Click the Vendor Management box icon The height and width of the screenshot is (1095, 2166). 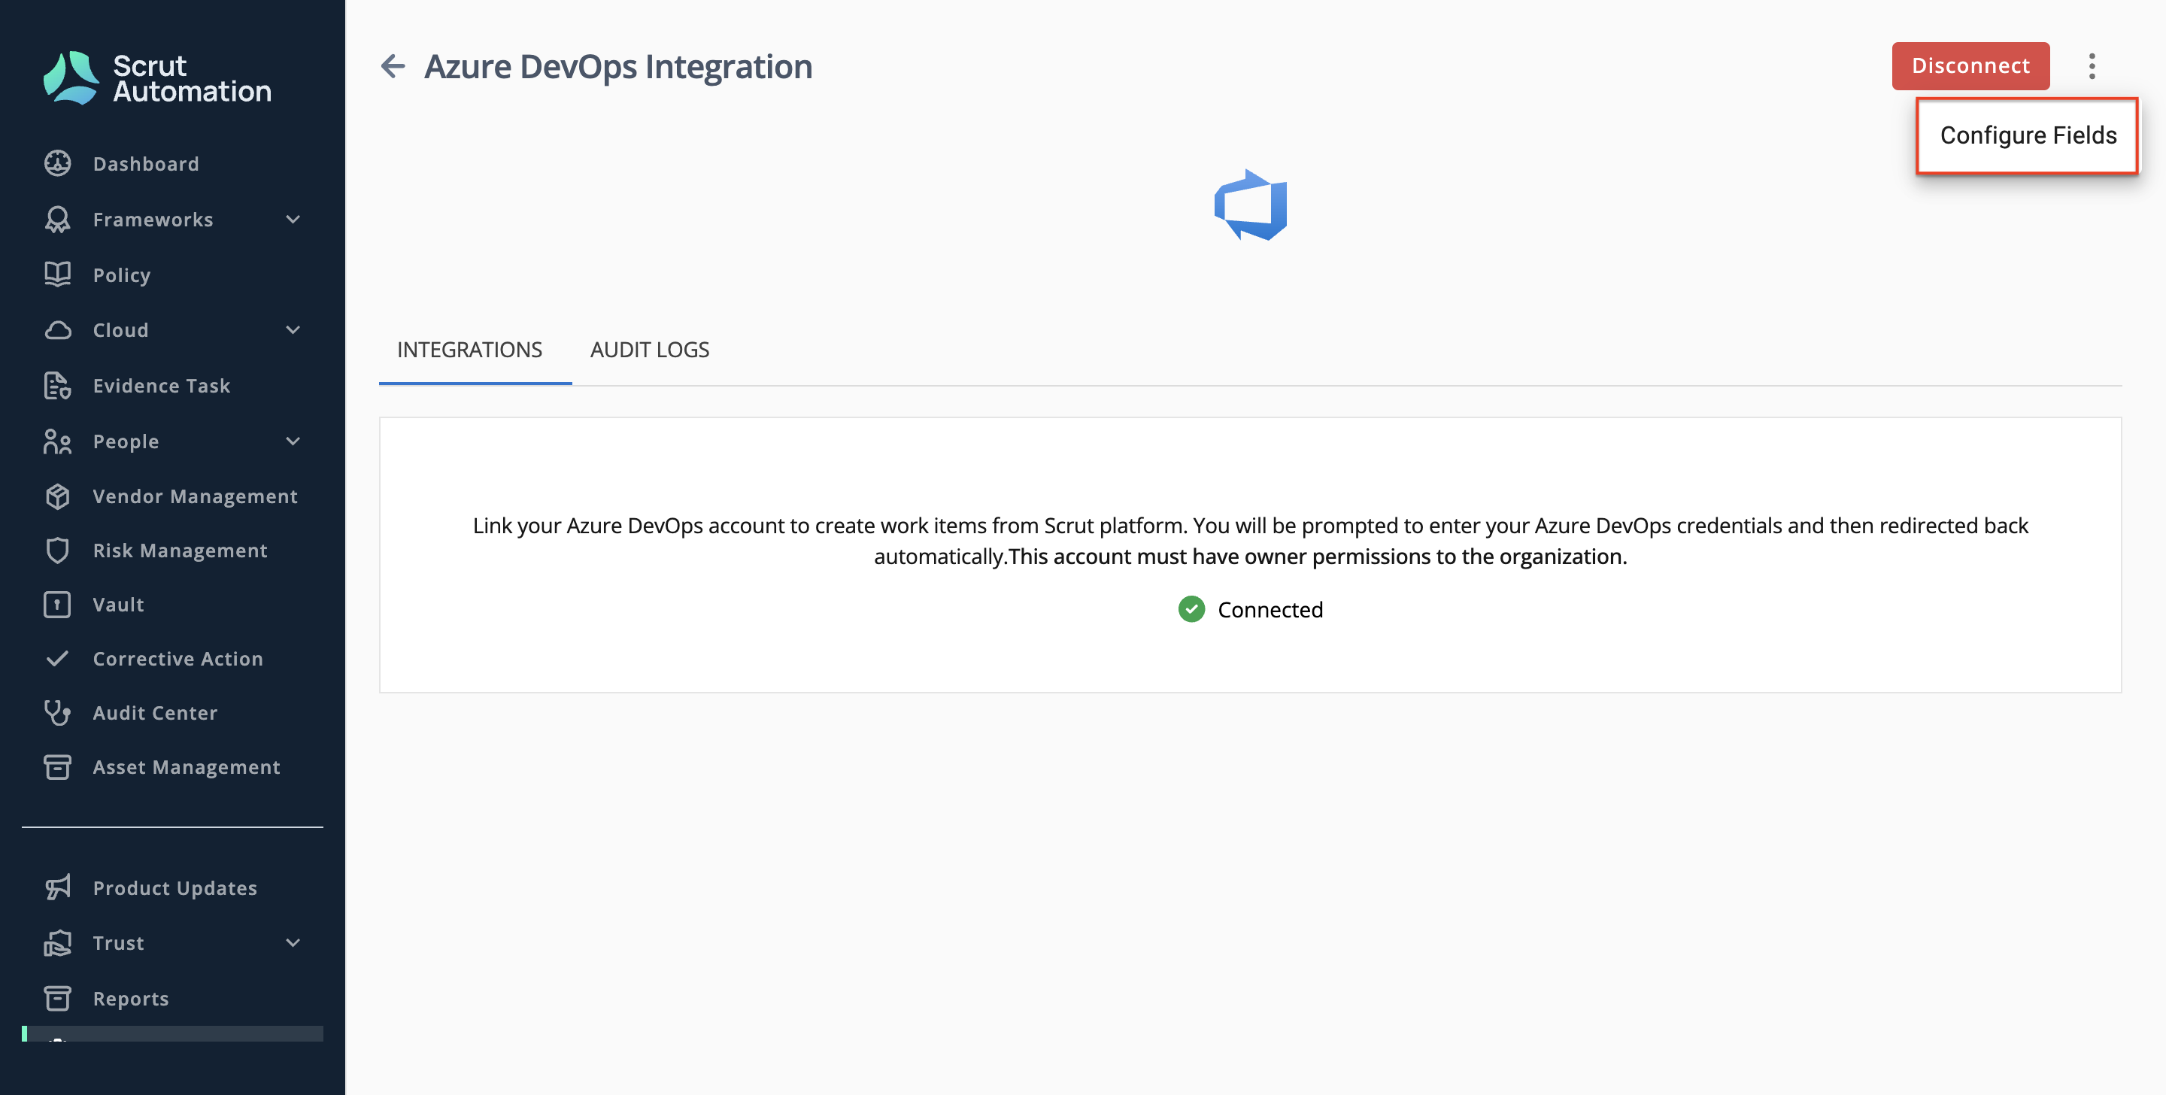point(57,496)
